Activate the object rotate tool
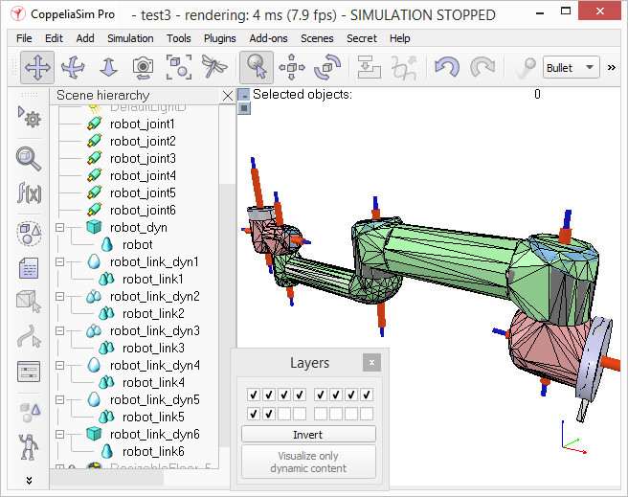This screenshot has height=497, width=628. (x=327, y=67)
